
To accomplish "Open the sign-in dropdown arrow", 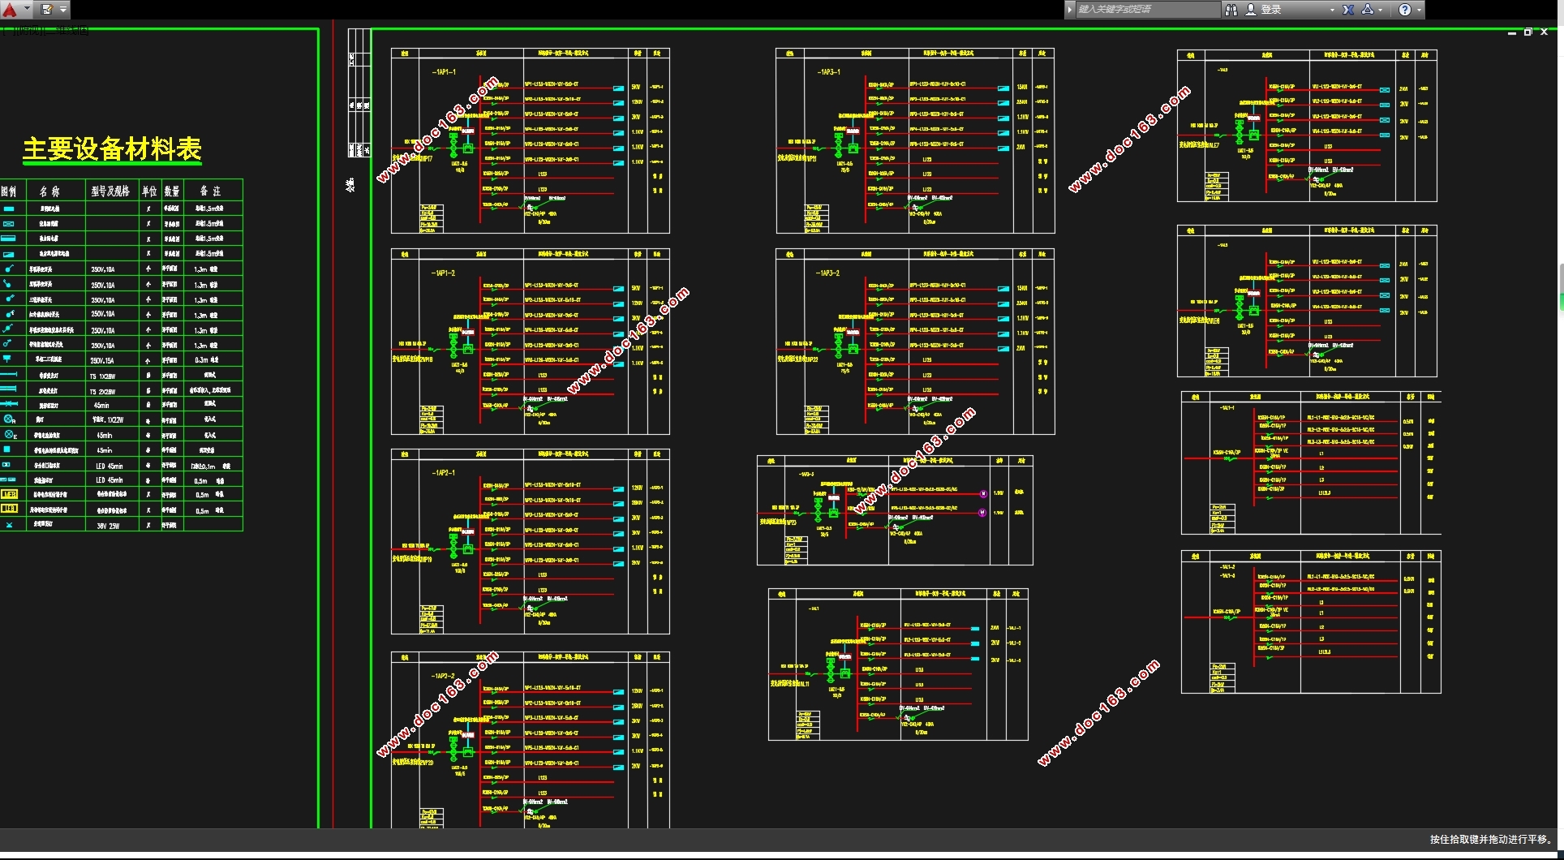I will (1332, 11).
